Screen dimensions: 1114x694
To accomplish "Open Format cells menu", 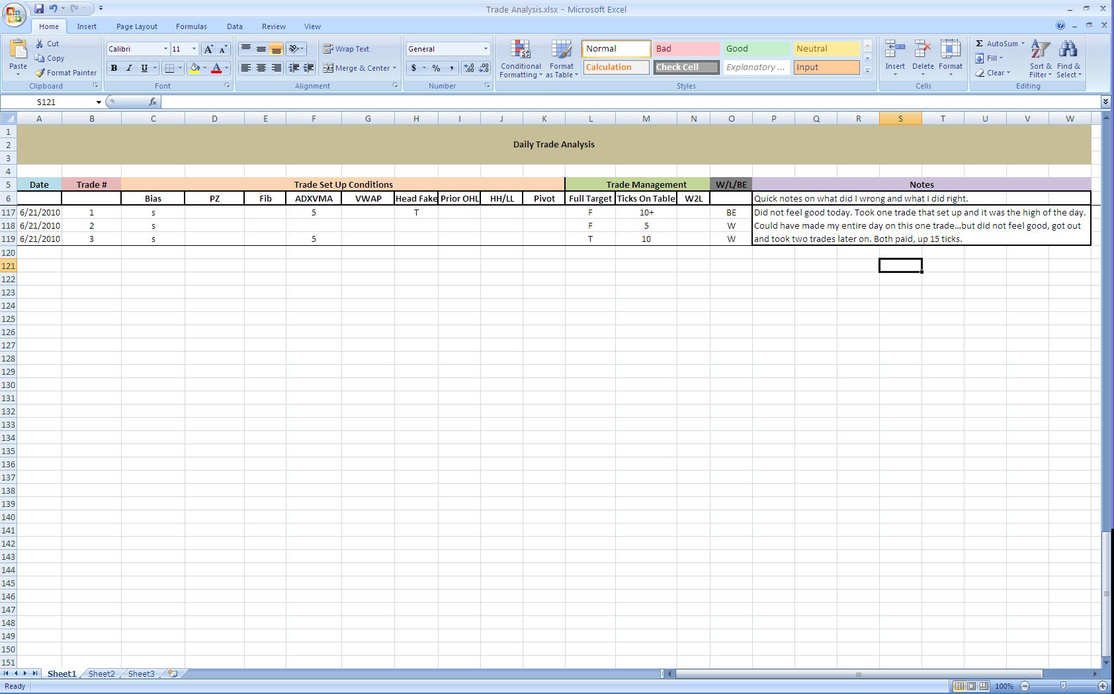I will [x=951, y=58].
